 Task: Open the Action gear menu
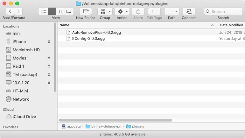(x=122, y=11)
